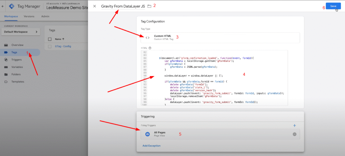Viewport: 345px width, 156px height.
Task: Open the folder icon next to tag name
Action: click(149, 6)
